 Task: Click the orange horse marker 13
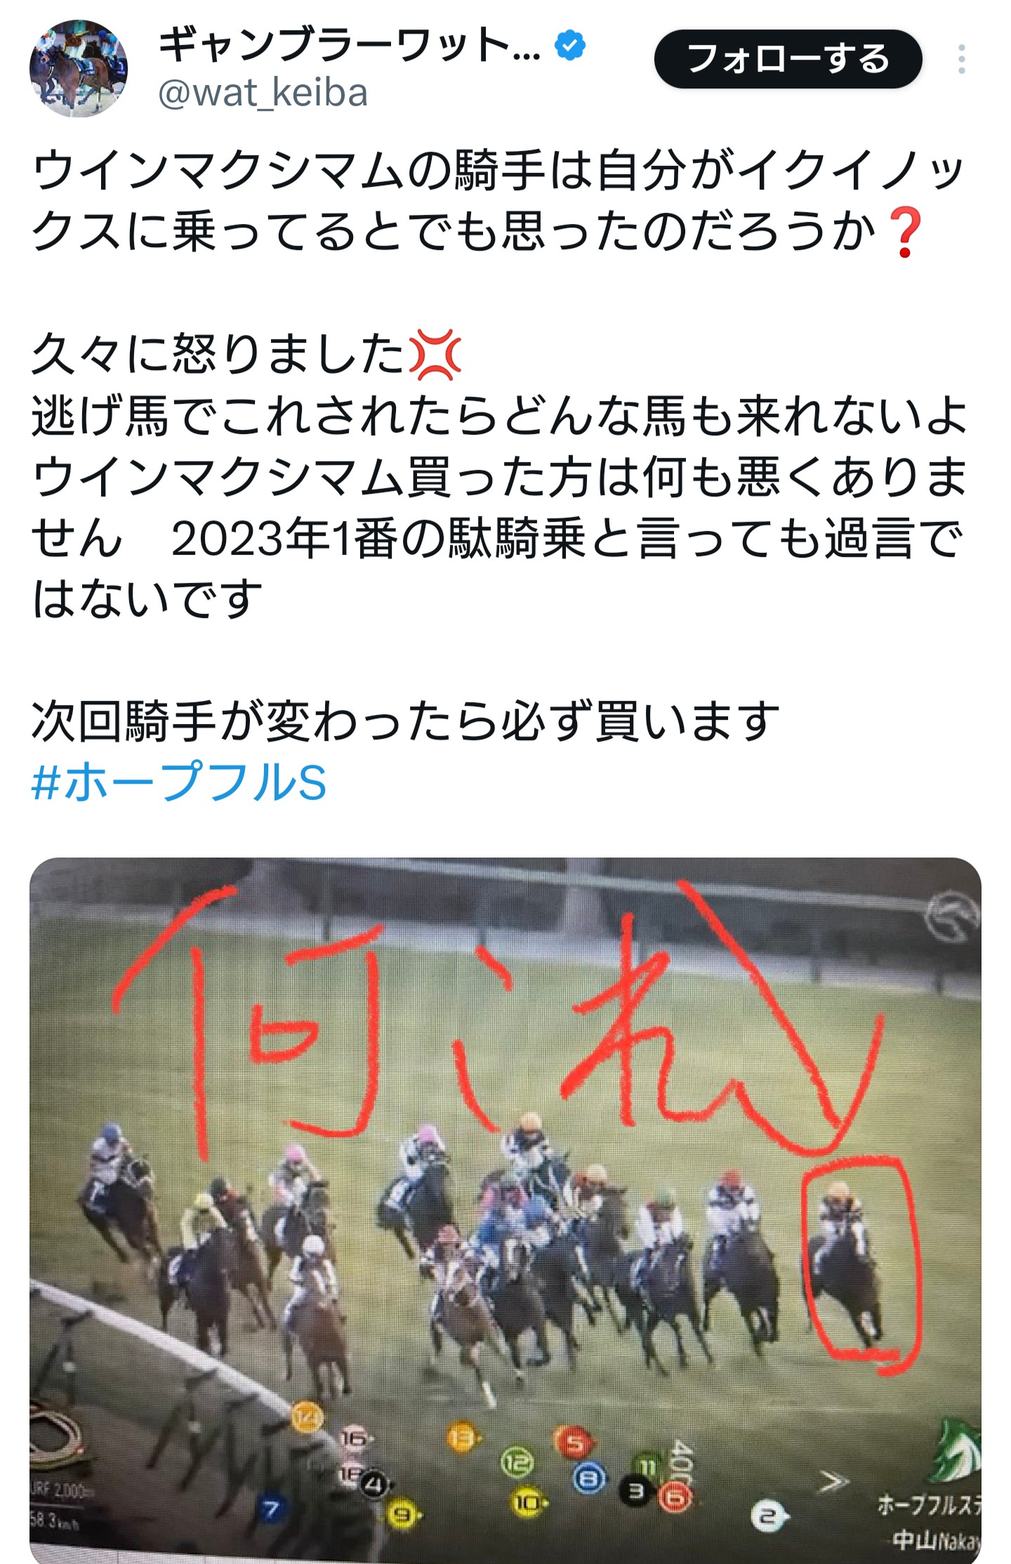(461, 1438)
